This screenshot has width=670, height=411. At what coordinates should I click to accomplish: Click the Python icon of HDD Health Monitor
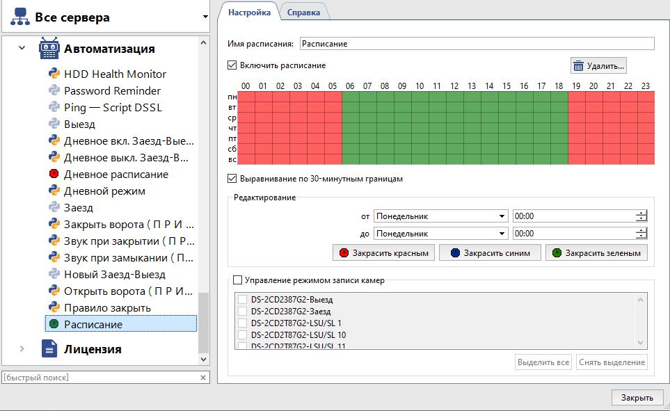[54, 74]
